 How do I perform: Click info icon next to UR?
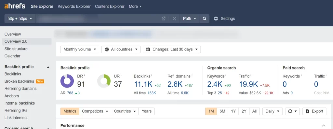(x=121, y=75)
